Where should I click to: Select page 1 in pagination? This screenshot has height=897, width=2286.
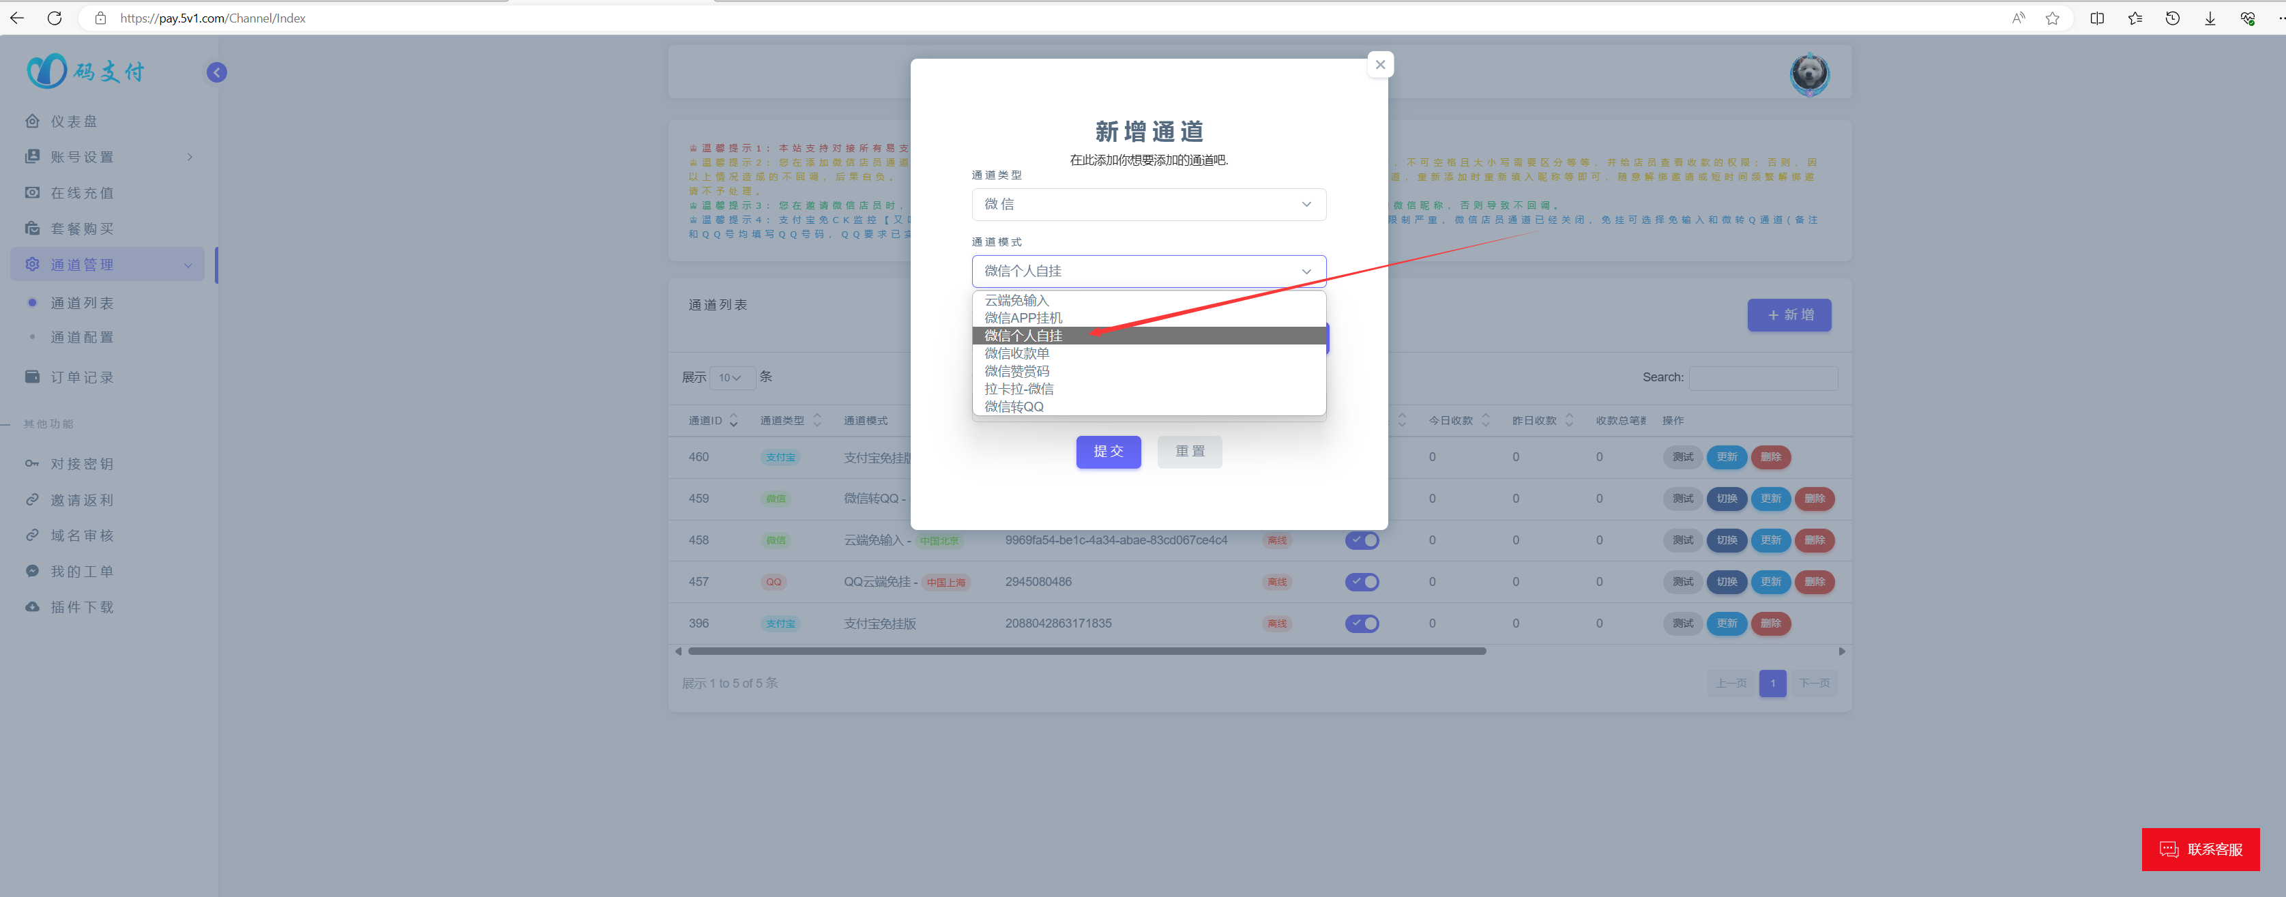point(1772,683)
